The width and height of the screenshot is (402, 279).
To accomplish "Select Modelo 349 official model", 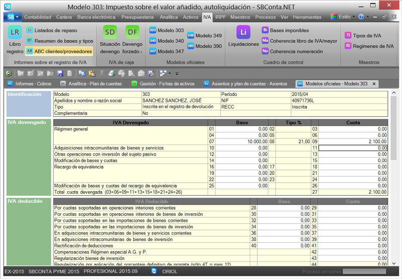I will (204, 36).
